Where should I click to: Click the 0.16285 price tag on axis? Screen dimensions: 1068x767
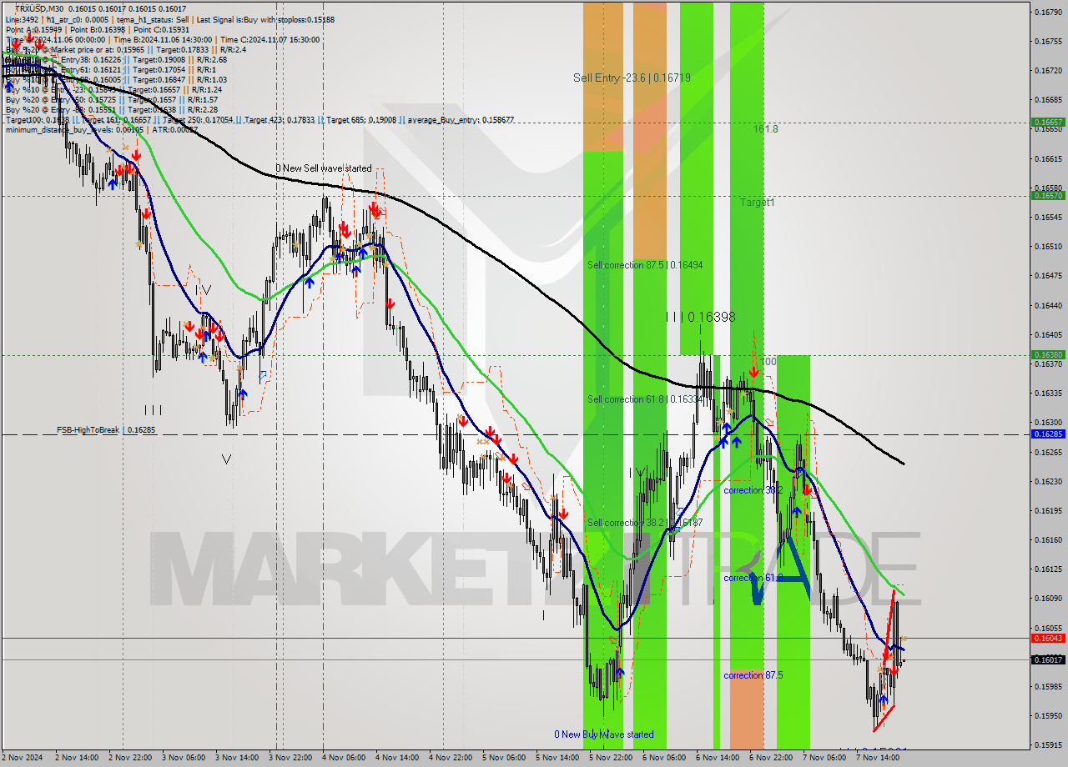[x=1049, y=434]
